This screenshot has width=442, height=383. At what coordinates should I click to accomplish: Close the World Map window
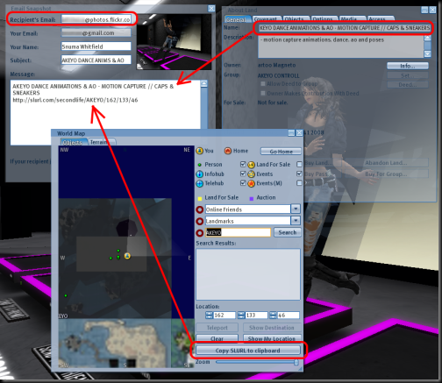coord(299,133)
